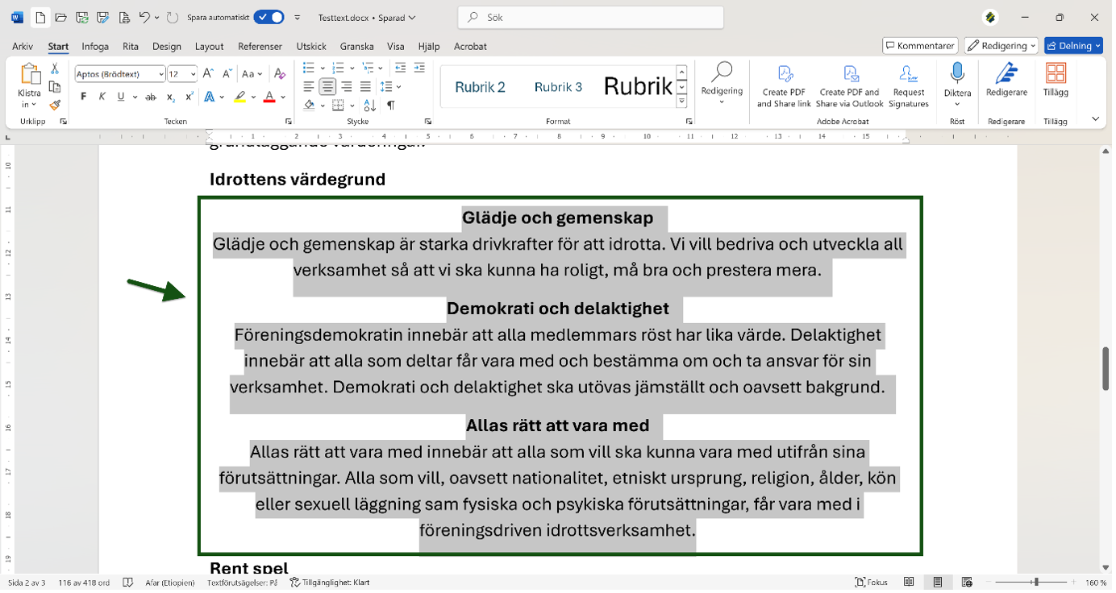Paste using the Klistra in clipboard icon
This screenshot has width=1116, height=593.
pyautogui.click(x=29, y=74)
